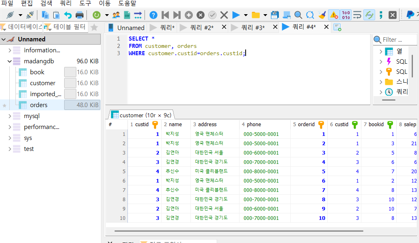
Task: Go to the last row icon
Action: point(177,15)
